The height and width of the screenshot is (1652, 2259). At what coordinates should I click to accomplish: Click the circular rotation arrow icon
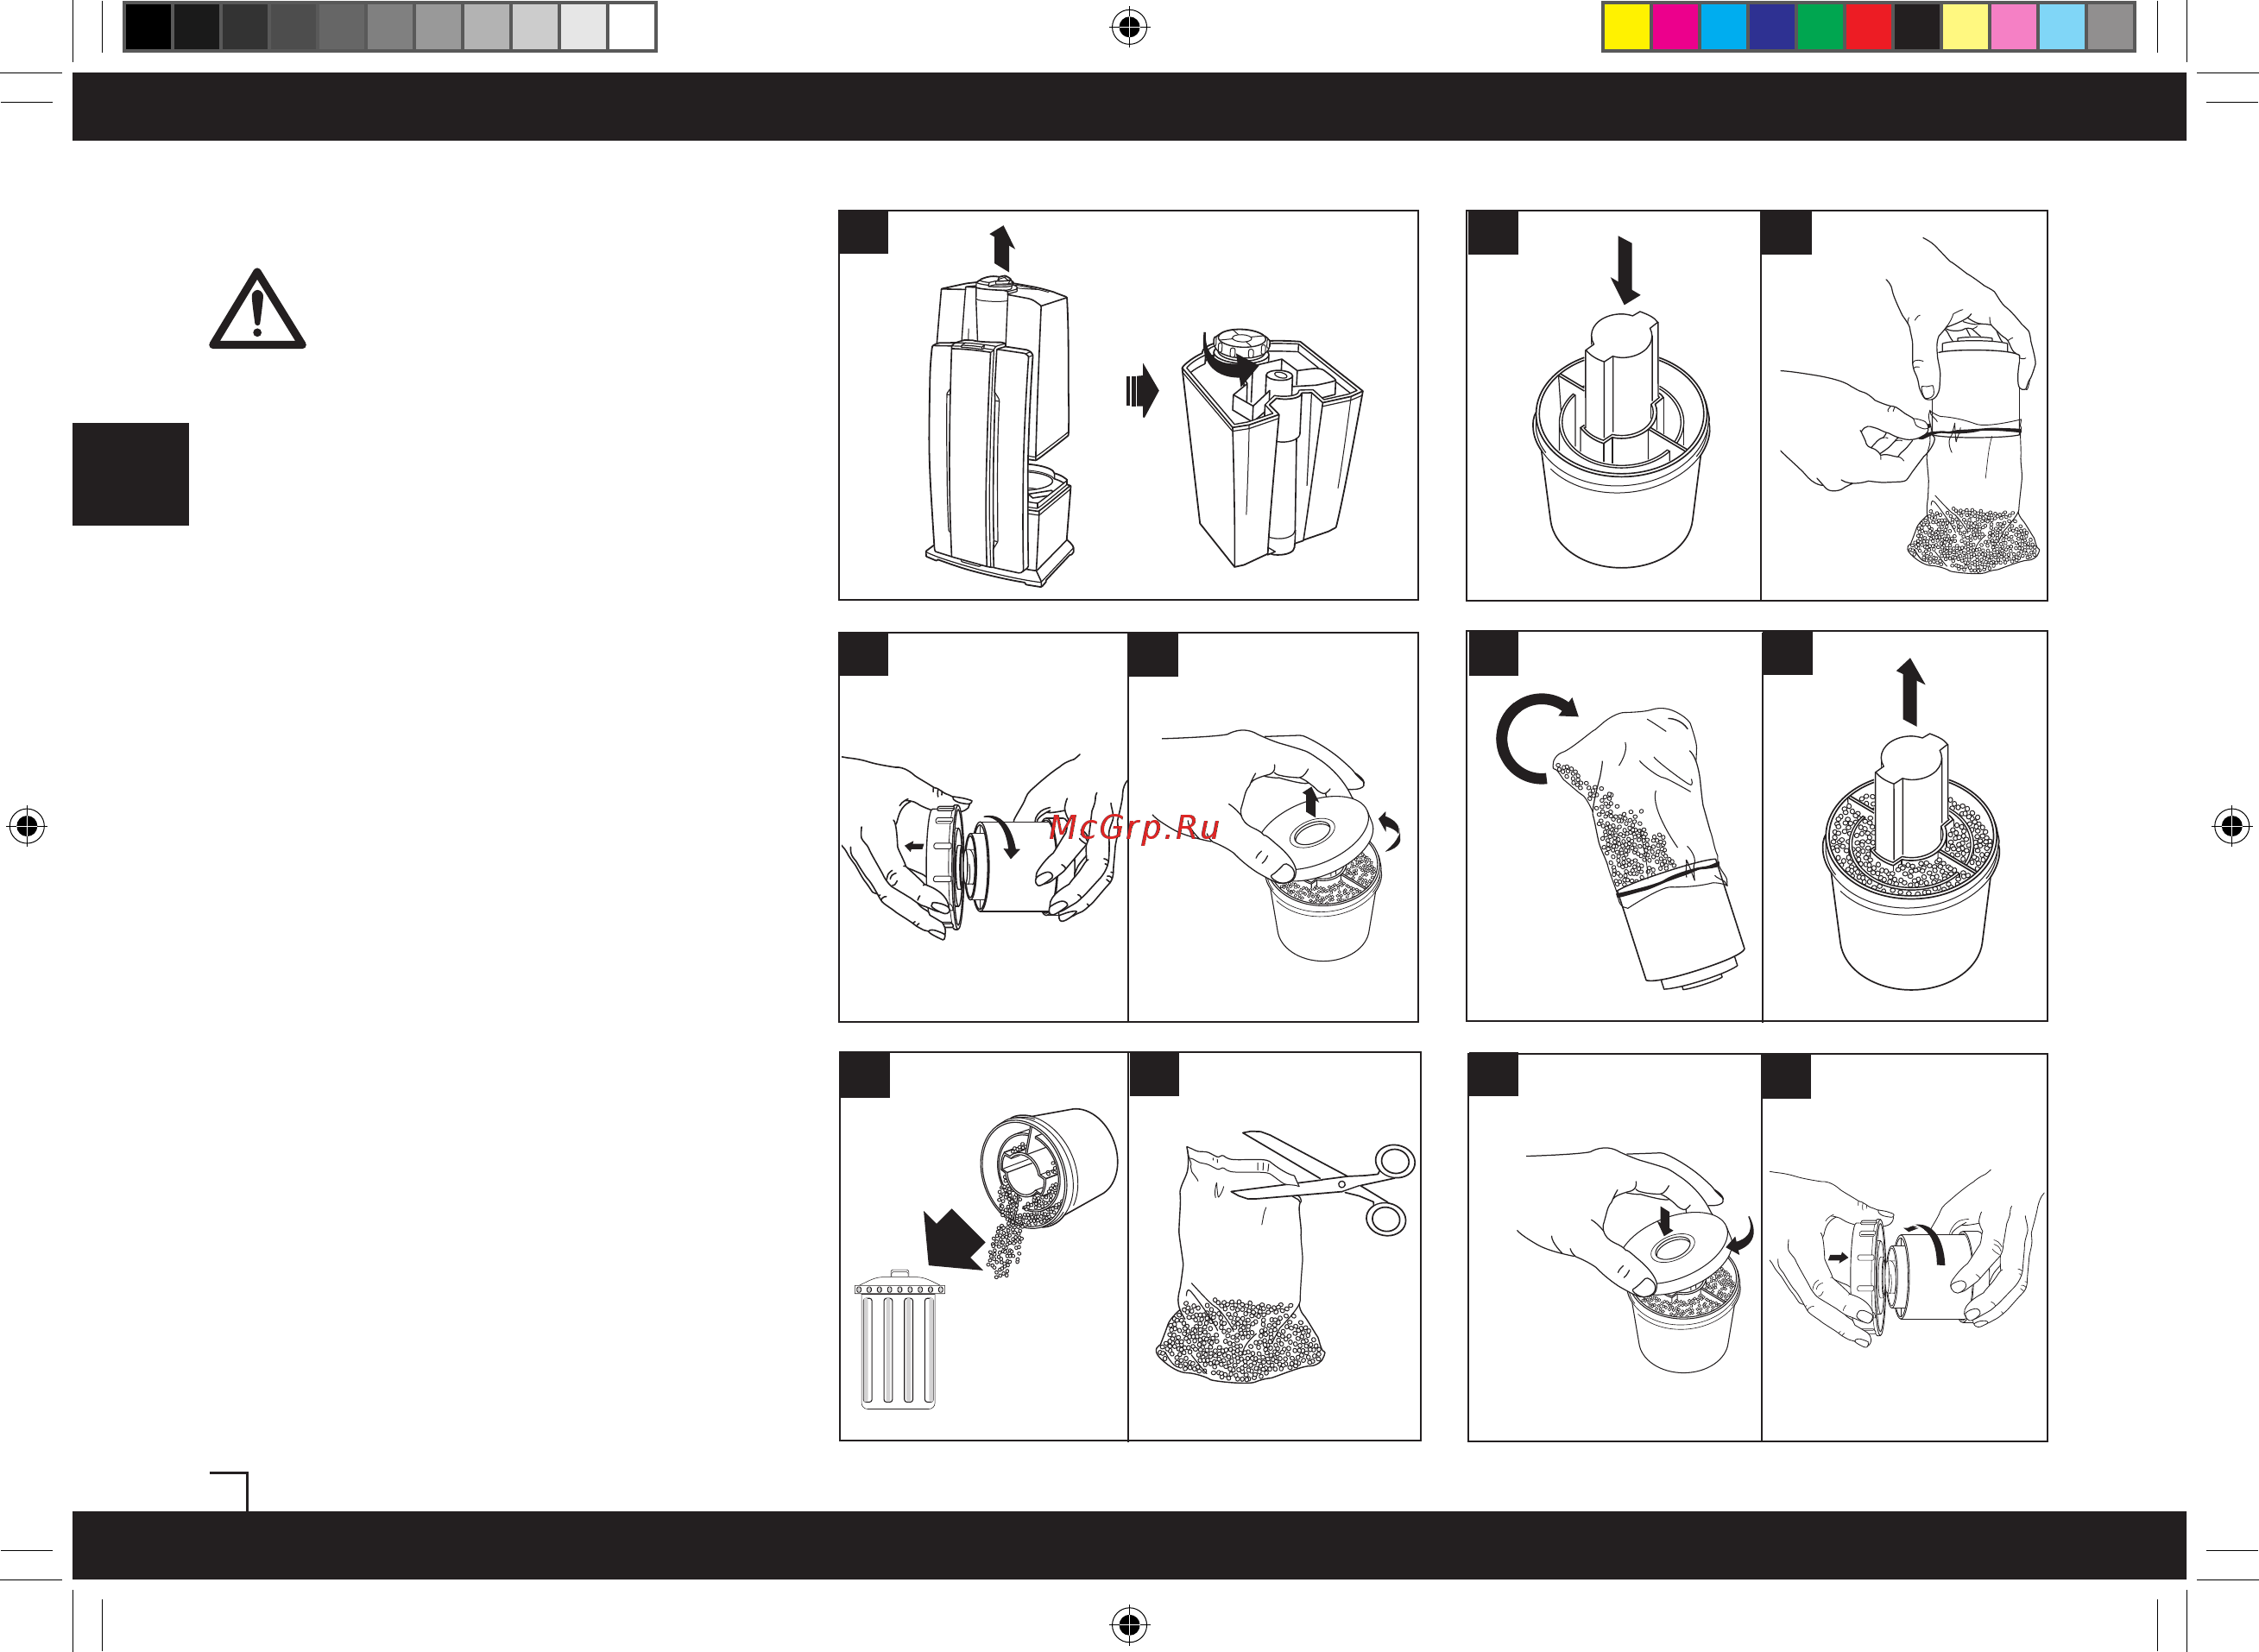(1535, 738)
